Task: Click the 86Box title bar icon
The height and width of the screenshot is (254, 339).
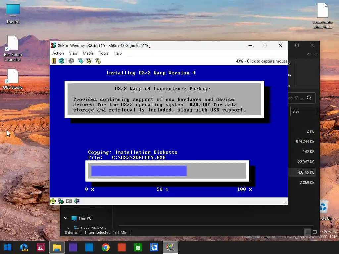Action: [x=53, y=45]
